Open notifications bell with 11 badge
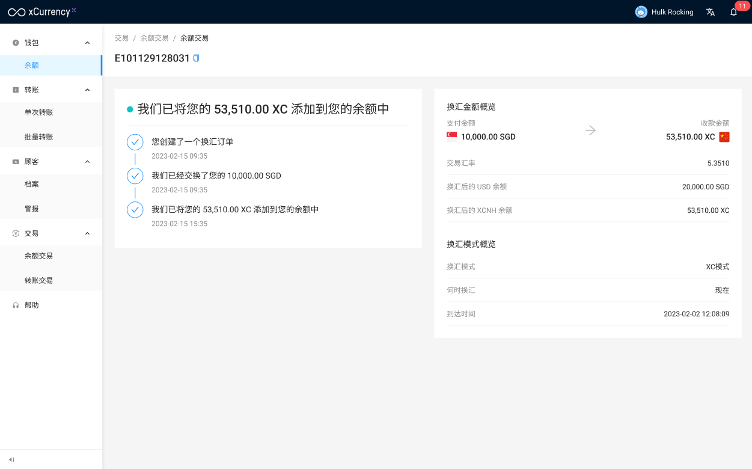 tap(733, 12)
